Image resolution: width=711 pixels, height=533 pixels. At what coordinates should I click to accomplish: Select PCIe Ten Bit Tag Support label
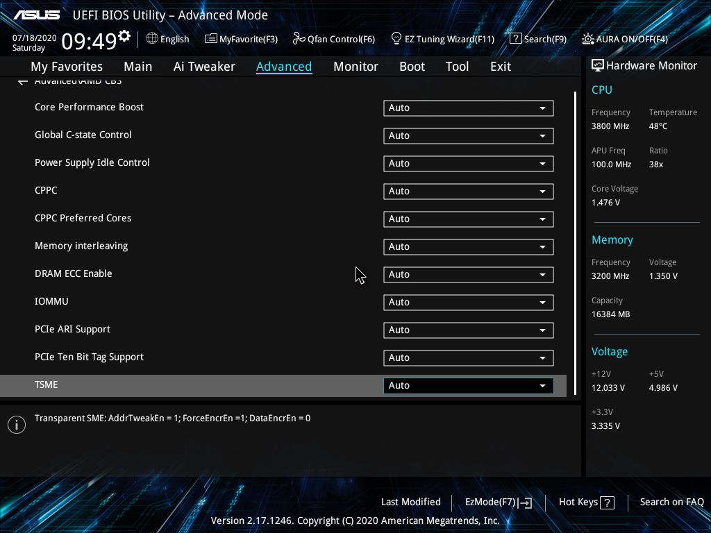(89, 357)
